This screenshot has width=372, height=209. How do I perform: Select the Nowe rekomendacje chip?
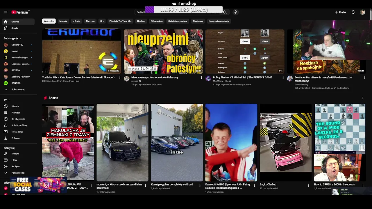pyautogui.click(x=219, y=21)
